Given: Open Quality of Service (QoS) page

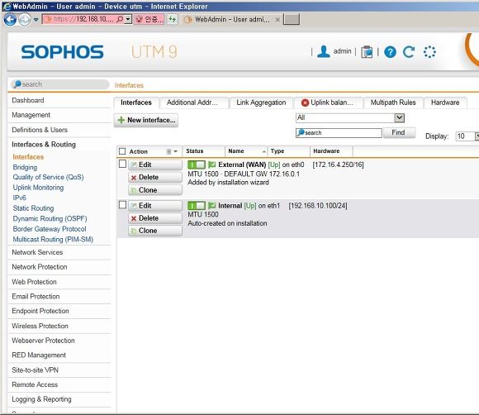Looking at the screenshot, I should (48, 177).
